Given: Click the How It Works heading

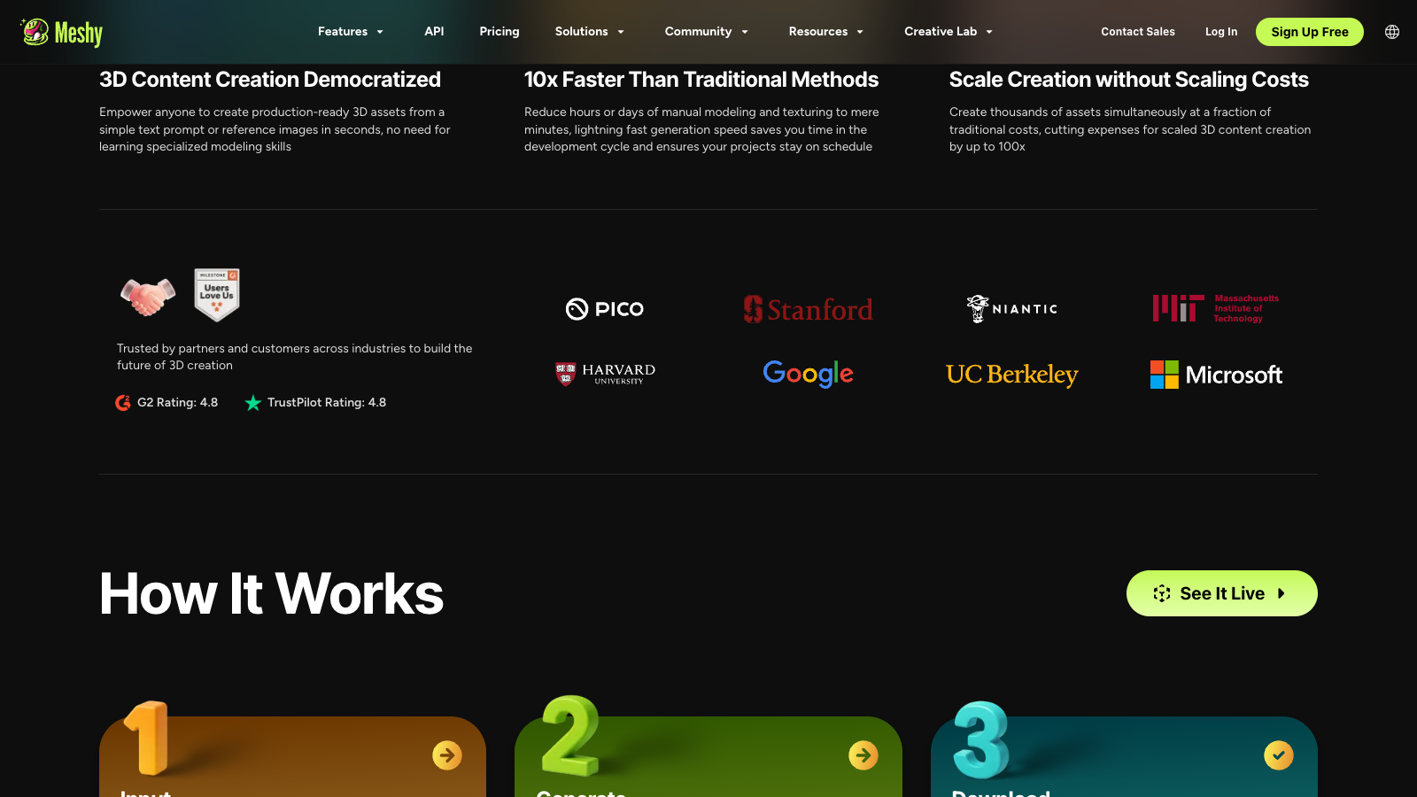Looking at the screenshot, I should click(x=271, y=593).
